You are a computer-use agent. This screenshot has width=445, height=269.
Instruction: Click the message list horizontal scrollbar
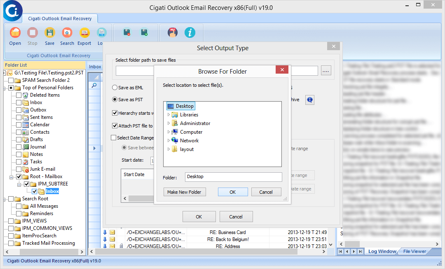point(207,251)
